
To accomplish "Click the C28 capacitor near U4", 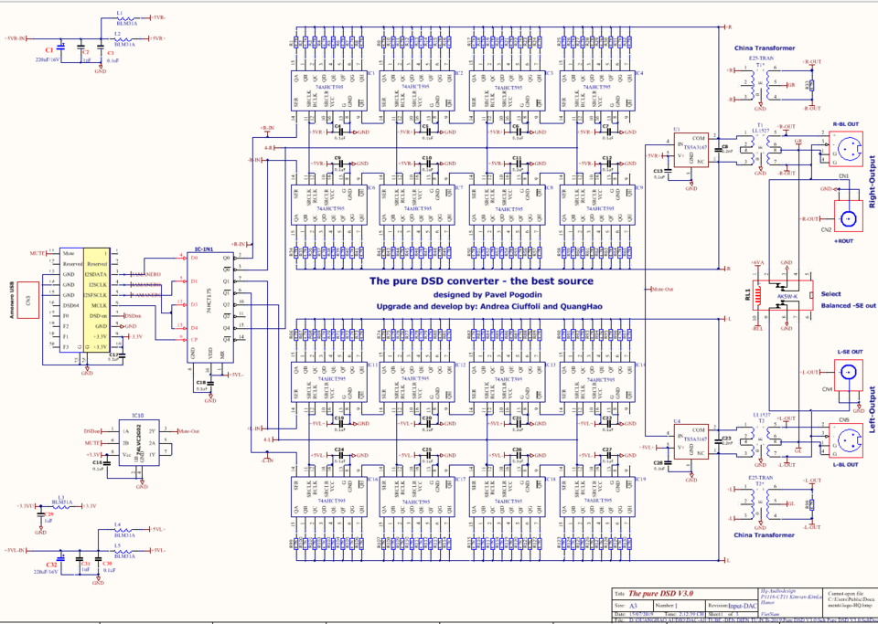I will point(668,463).
